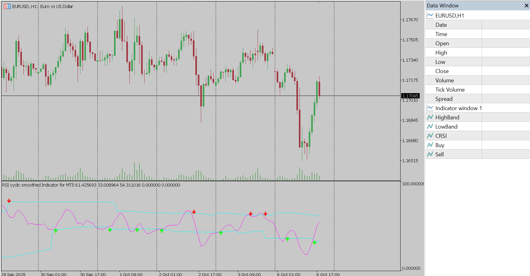The width and height of the screenshot is (530, 276).
Task: Click the Buy indicator icon
Action: click(430, 145)
